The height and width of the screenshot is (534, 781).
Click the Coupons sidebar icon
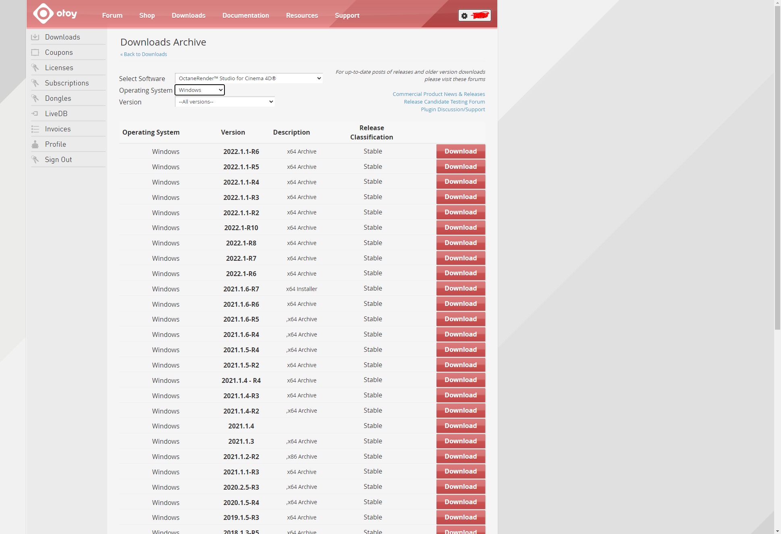[x=35, y=52]
